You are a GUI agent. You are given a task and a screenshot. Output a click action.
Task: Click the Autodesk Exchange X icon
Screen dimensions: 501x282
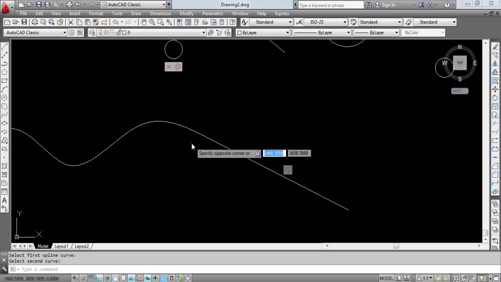[422, 5]
